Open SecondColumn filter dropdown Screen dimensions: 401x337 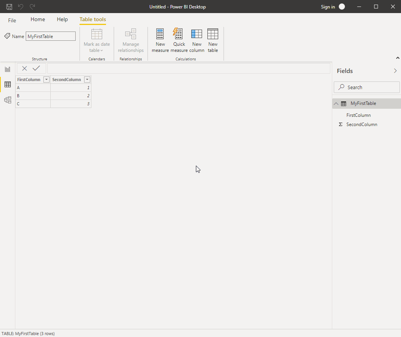pos(87,80)
